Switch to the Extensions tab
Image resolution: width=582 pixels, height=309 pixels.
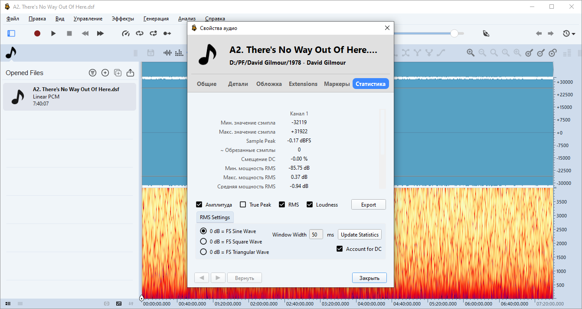[303, 84]
